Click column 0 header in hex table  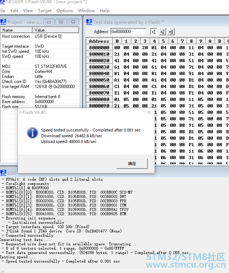pos(117,41)
